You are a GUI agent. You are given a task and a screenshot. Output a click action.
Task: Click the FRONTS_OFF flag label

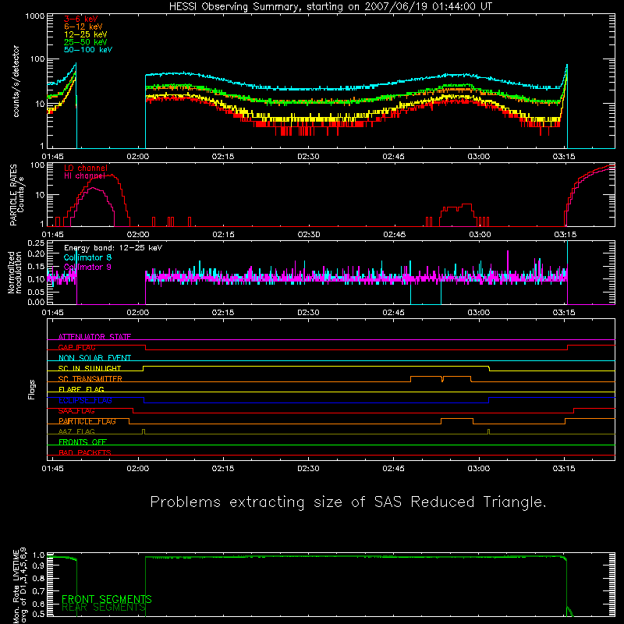point(83,442)
